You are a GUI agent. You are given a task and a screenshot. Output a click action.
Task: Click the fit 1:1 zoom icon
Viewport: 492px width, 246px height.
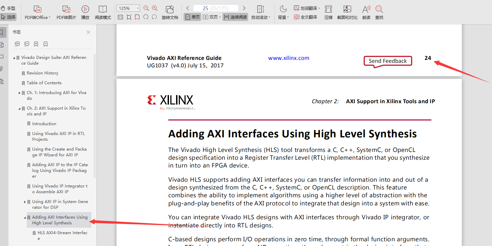120,16
